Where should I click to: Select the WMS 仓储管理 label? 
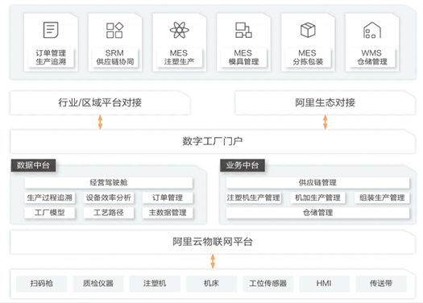click(x=372, y=57)
